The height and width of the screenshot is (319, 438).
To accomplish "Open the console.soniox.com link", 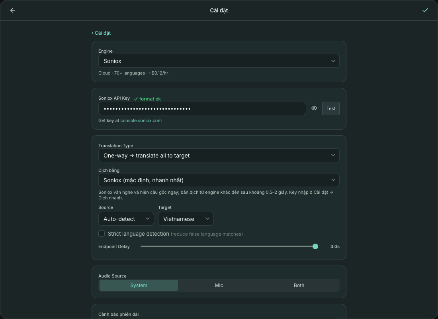I will tap(141, 120).
